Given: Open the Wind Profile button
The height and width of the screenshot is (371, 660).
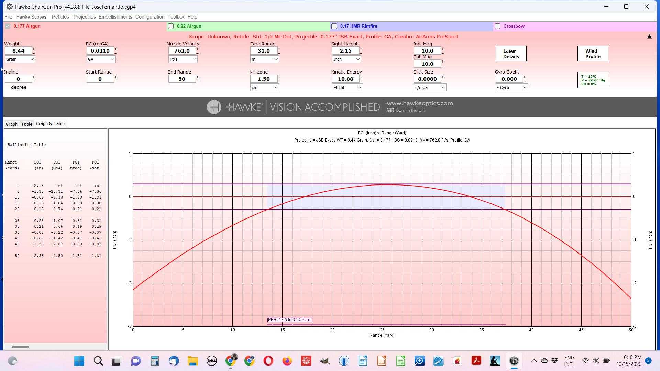Looking at the screenshot, I should pos(593,54).
